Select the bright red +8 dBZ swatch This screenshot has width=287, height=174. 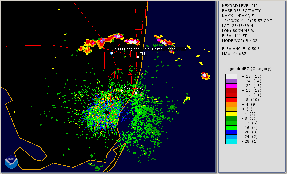231,100
